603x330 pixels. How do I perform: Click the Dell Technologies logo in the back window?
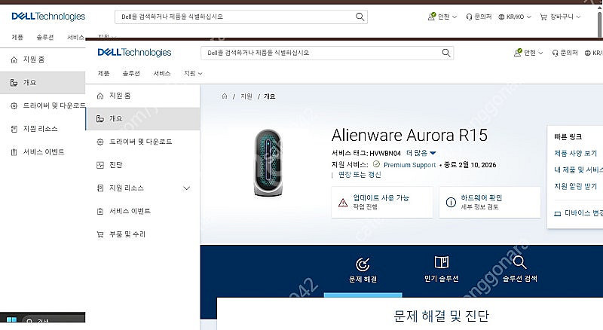(48, 16)
